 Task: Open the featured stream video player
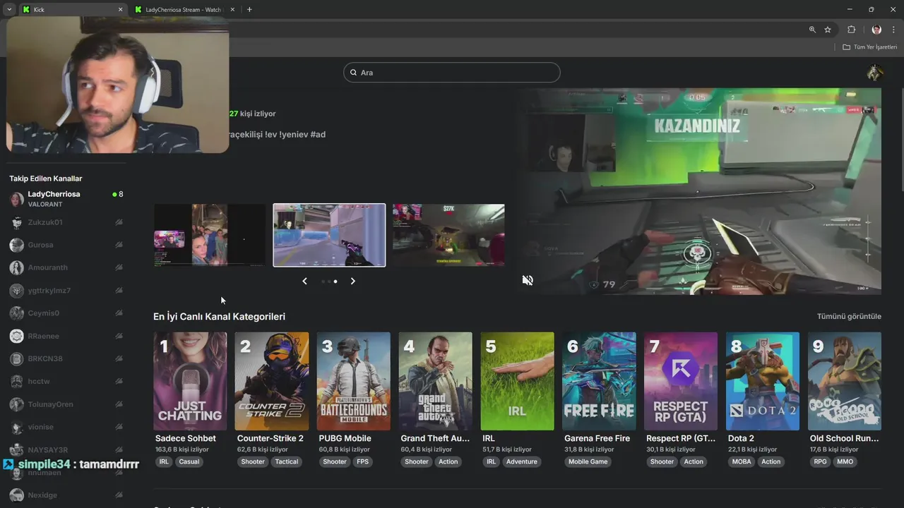pyautogui.click(x=699, y=191)
